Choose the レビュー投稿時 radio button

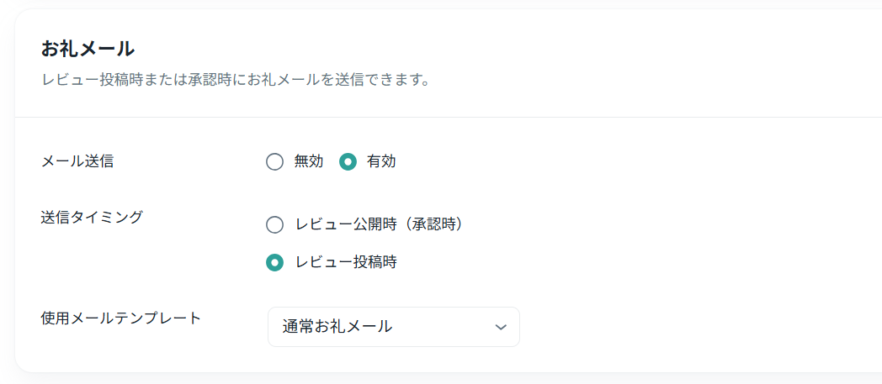point(274,262)
